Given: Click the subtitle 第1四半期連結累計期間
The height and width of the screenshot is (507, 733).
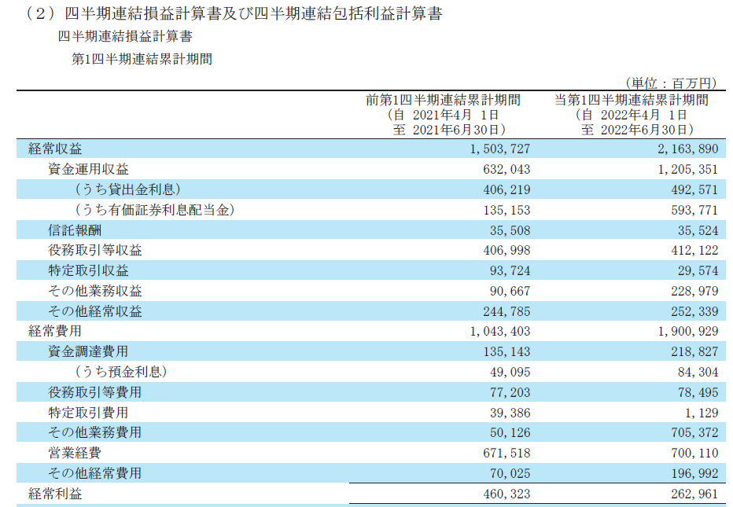Looking at the screenshot, I should [x=142, y=59].
